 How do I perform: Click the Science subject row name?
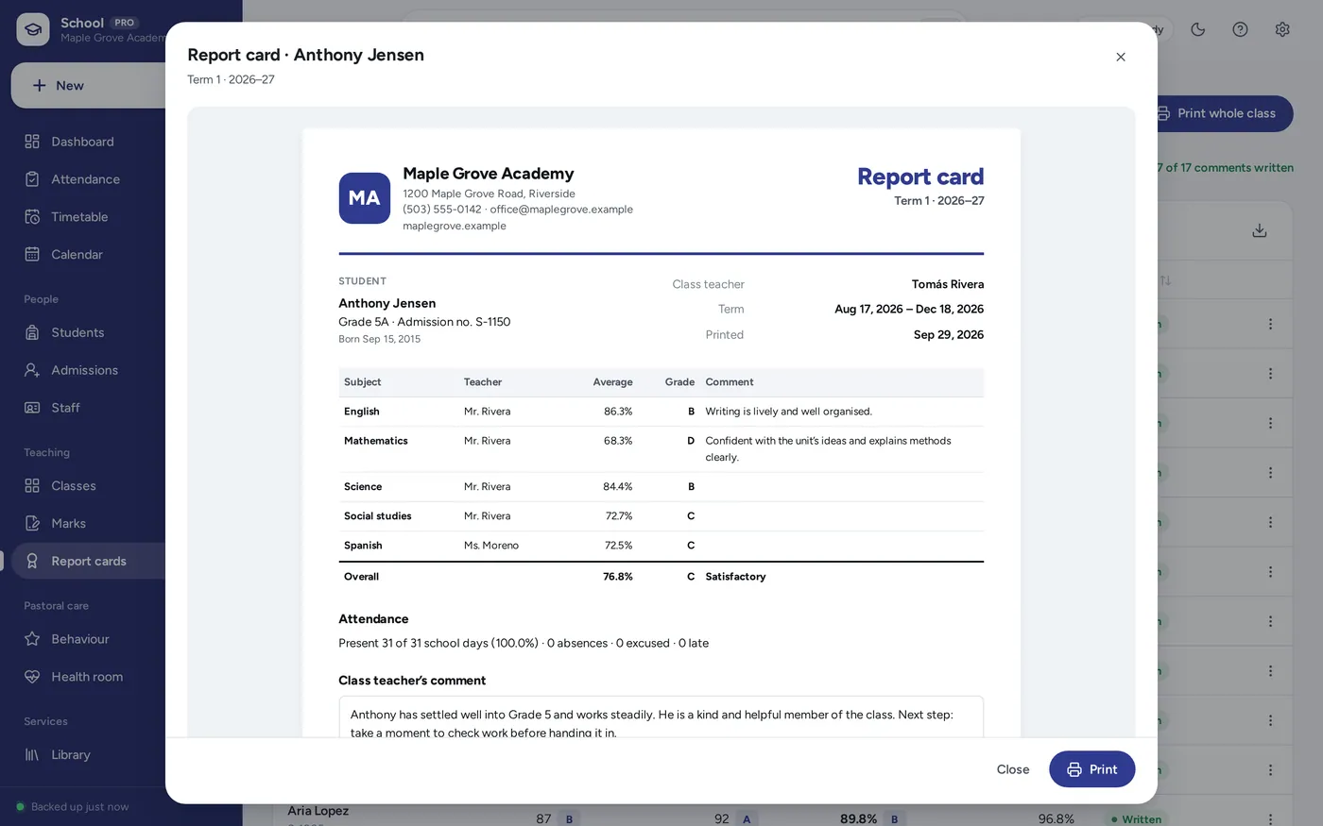(x=363, y=487)
